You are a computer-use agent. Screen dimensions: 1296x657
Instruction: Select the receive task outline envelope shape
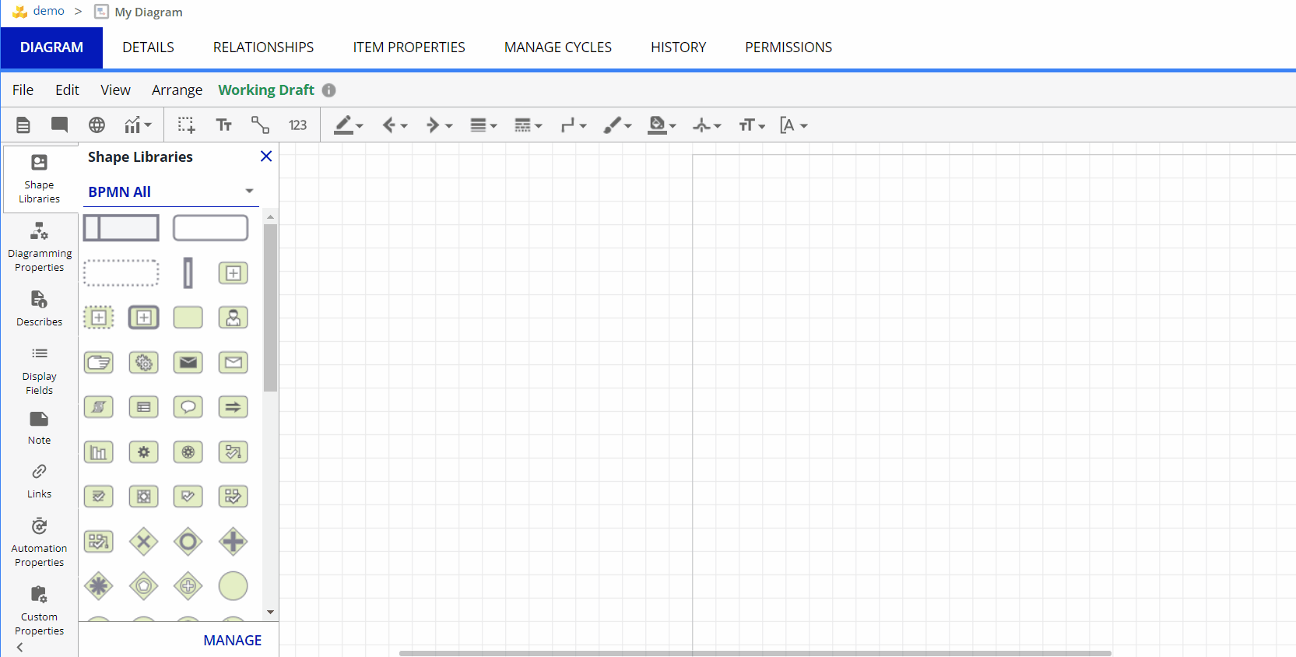233,362
